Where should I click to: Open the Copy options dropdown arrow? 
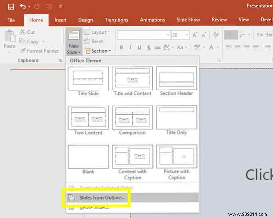tap(43, 42)
